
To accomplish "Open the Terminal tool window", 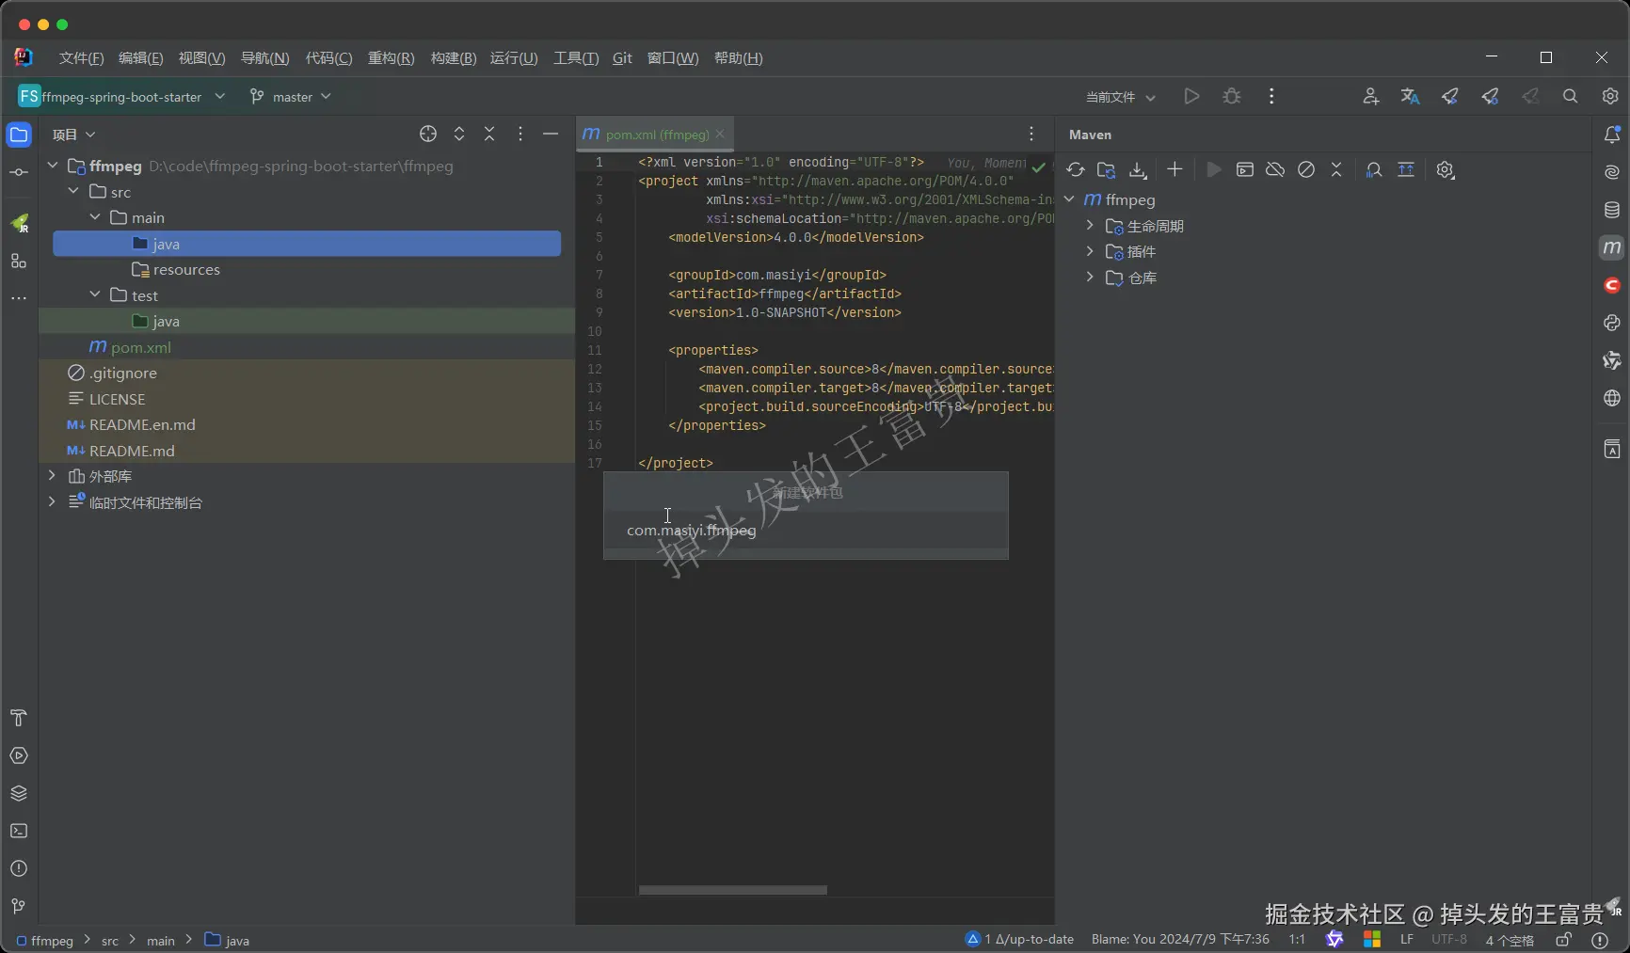I will pyautogui.click(x=19, y=831).
